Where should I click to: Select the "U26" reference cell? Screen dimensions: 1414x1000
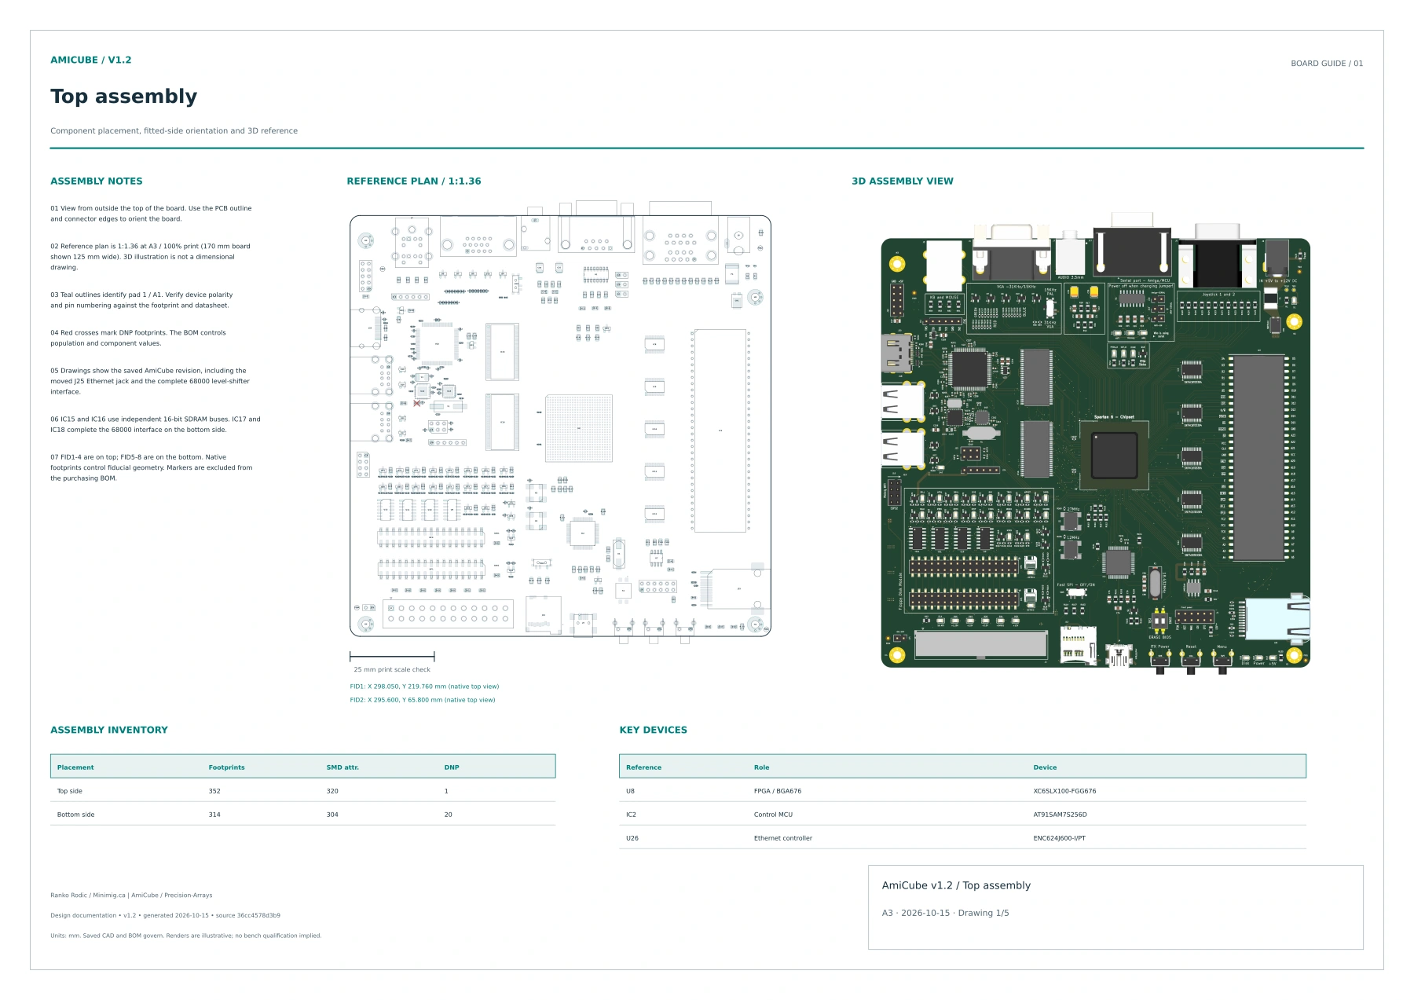[632, 839]
